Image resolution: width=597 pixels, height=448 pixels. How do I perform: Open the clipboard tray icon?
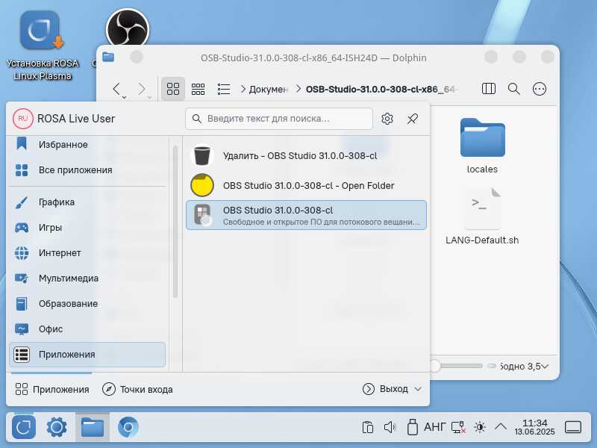(367, 427)
